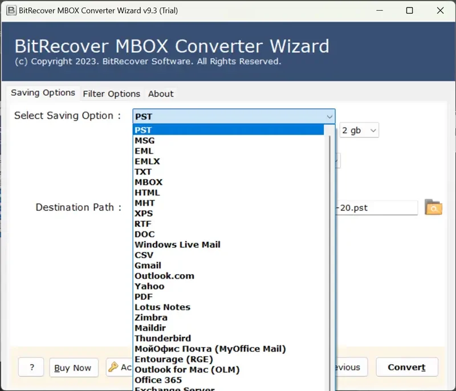456x391 pixels.
Task: Click the folder browse icon beside Destination Path
Action: tap(433, 208)
